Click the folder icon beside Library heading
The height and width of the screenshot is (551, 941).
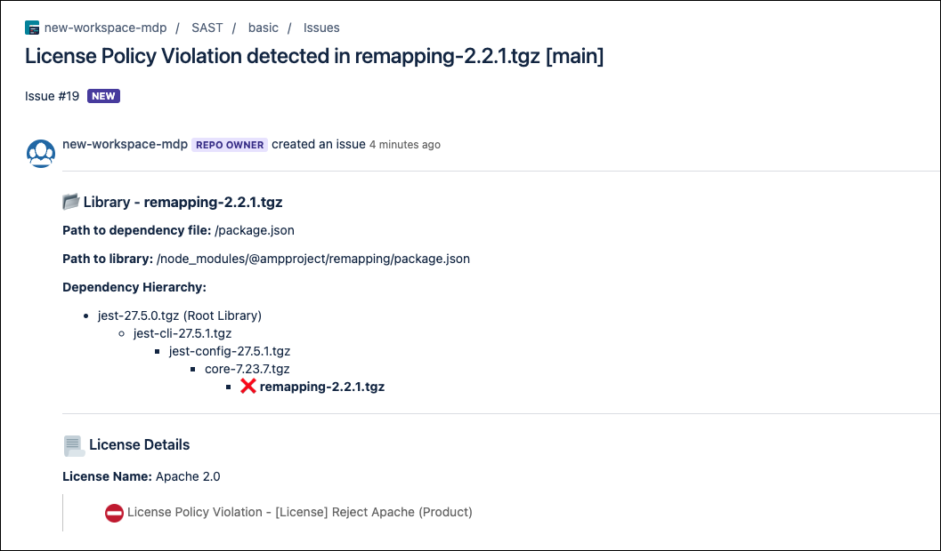[71, 202]
